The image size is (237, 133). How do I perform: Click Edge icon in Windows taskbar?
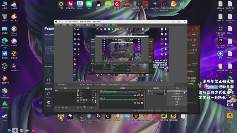pyautogui.click(x=9, y=130)
